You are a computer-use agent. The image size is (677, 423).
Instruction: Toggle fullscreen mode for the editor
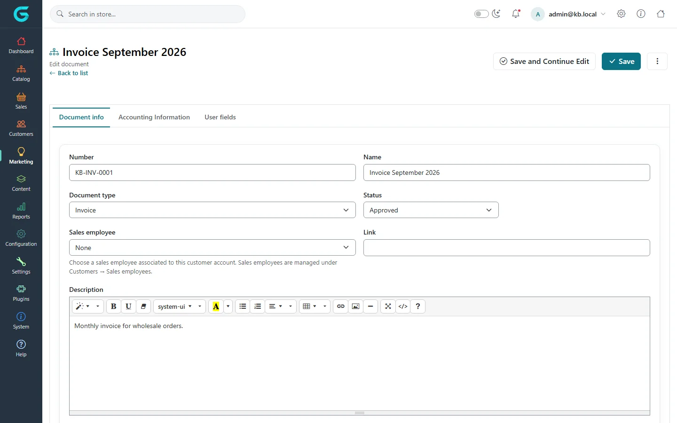pos(388,306)
